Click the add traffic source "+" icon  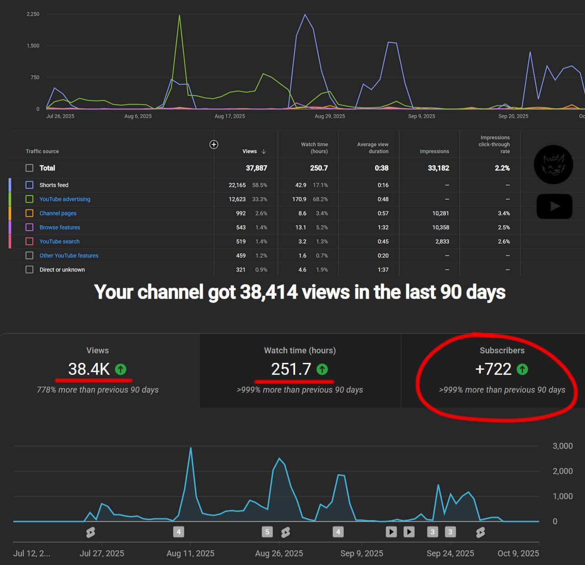[x=213, y=144]
